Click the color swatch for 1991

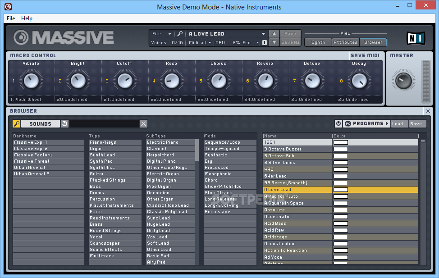click(340, 142)
